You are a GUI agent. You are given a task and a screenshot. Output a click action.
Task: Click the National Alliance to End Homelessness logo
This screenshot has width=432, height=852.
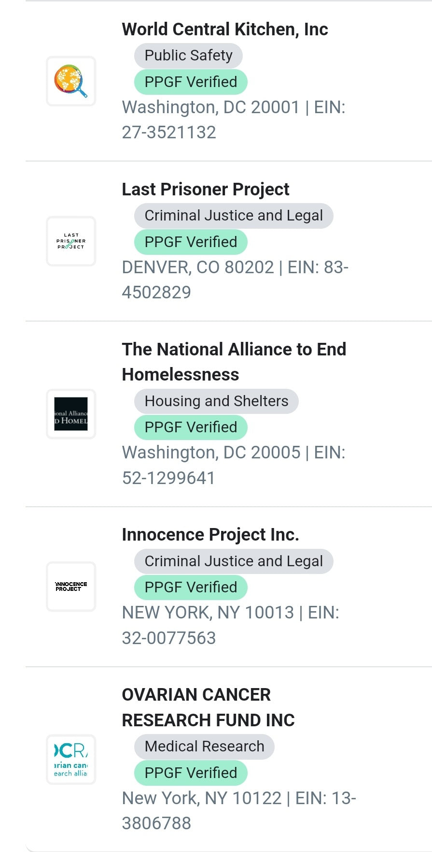[x=71, y=414]
